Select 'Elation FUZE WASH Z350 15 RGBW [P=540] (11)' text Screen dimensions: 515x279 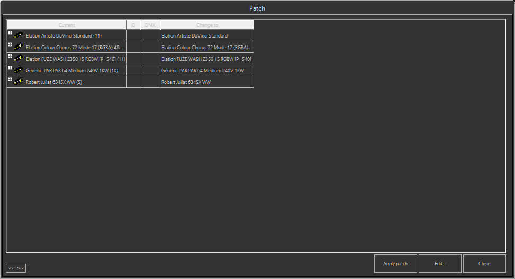[76, 59]
